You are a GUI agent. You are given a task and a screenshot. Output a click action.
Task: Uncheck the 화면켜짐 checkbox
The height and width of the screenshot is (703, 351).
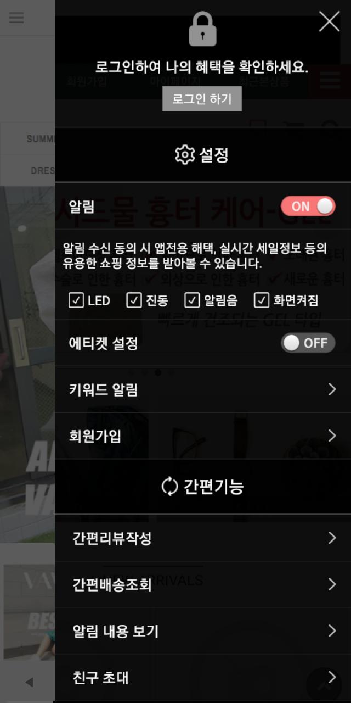coord(262,300)
